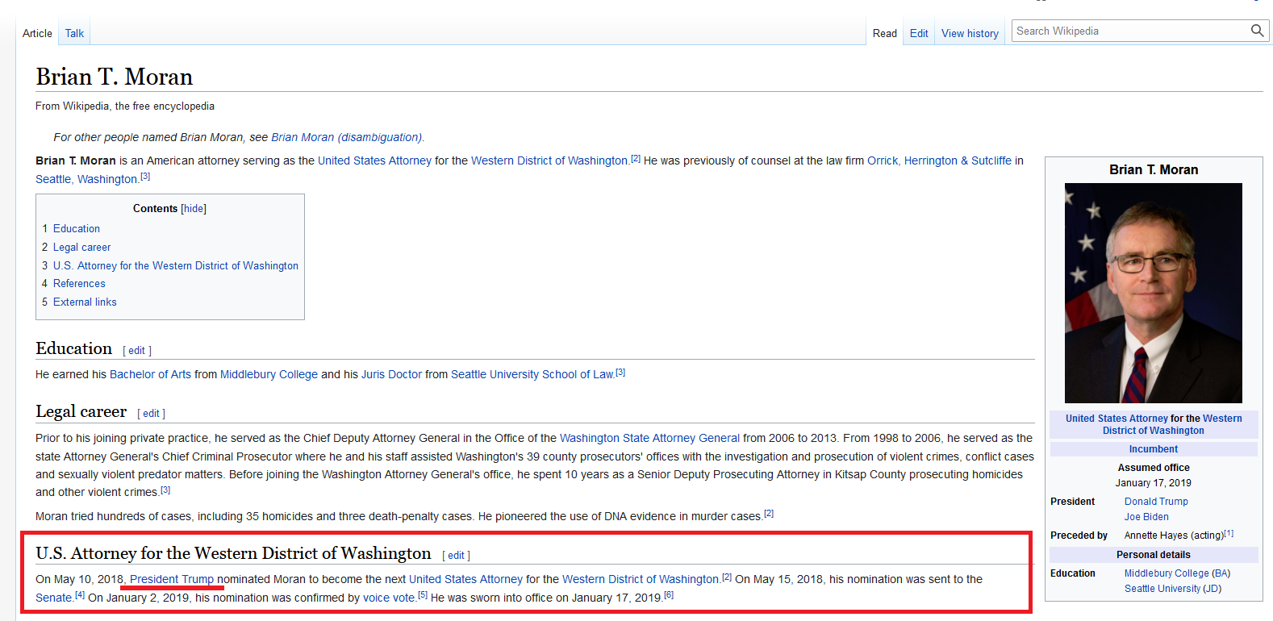Open Donald Trump link in infobox
Image resolution: width=1273 pixels, height=621 pixels.
click(x=1156, y=502)
